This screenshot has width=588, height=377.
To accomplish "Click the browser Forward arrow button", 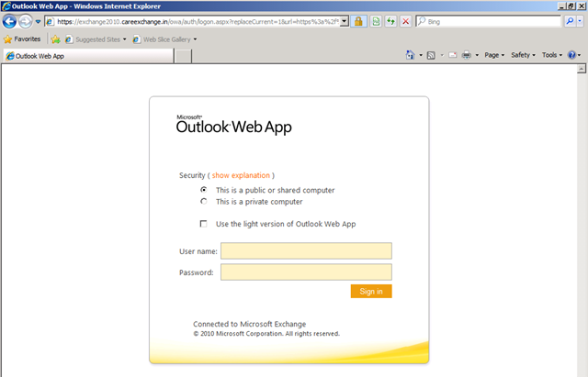I will 26,21.
